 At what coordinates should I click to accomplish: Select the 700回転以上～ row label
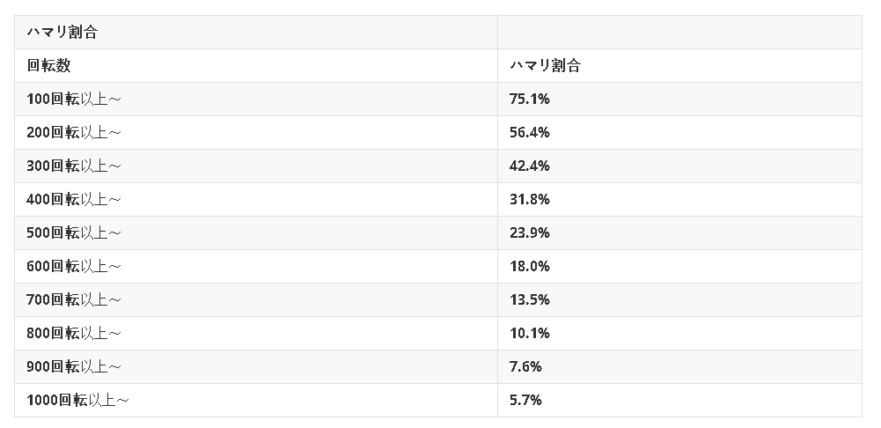[x=74, y=300]
